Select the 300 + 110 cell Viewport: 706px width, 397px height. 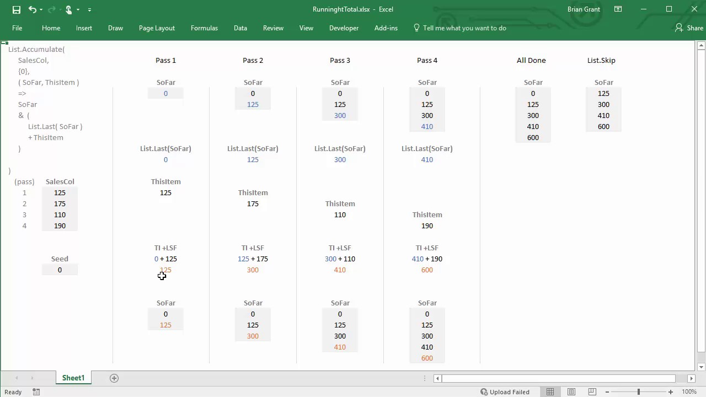point(340,259)
